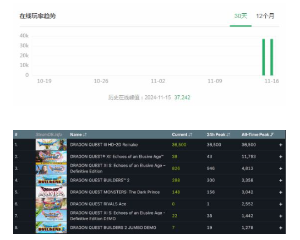Click 24h peak value 156
Image resolution: width=300 pixels, height=240 pixels.
pyautogui.click(x=211, y=192)
